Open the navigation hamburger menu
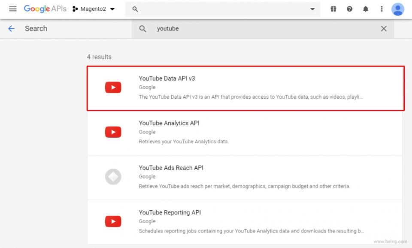The width and height of the screenshot is (412, 248). click(13, 9)
